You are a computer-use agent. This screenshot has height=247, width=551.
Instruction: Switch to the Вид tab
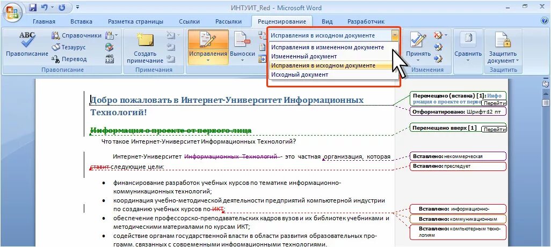coord(327,21)
